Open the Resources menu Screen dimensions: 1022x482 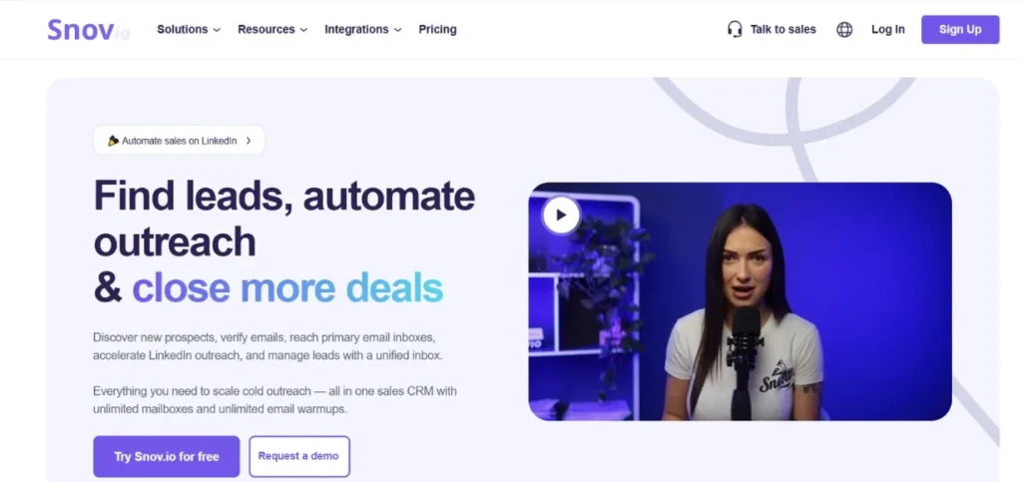point(272,29)
